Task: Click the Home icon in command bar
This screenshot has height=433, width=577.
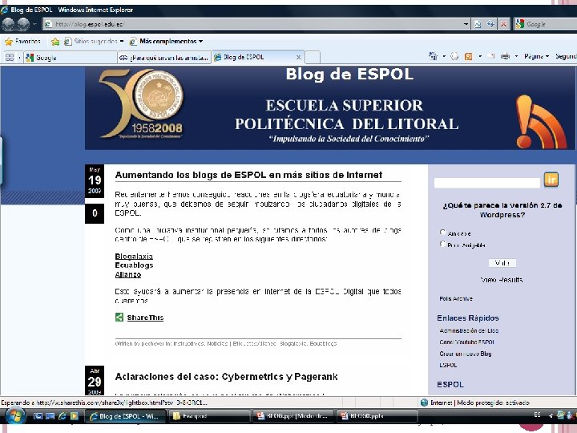Action: [434, 56]
